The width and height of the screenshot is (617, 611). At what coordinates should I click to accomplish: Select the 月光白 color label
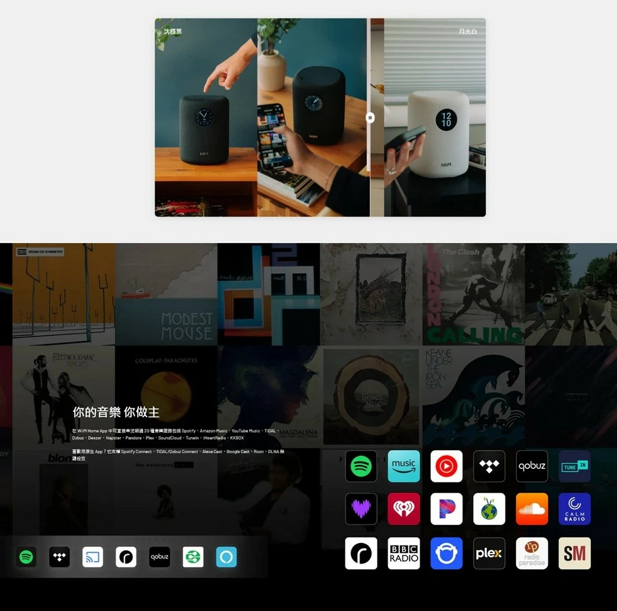pos(467,32)
